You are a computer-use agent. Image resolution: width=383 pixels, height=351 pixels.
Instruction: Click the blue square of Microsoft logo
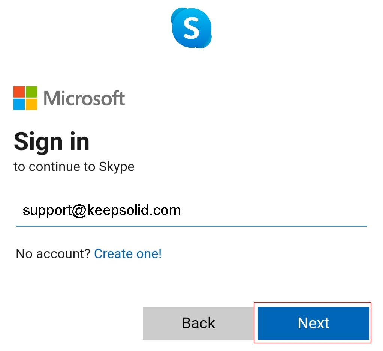(x=19, y=104)
